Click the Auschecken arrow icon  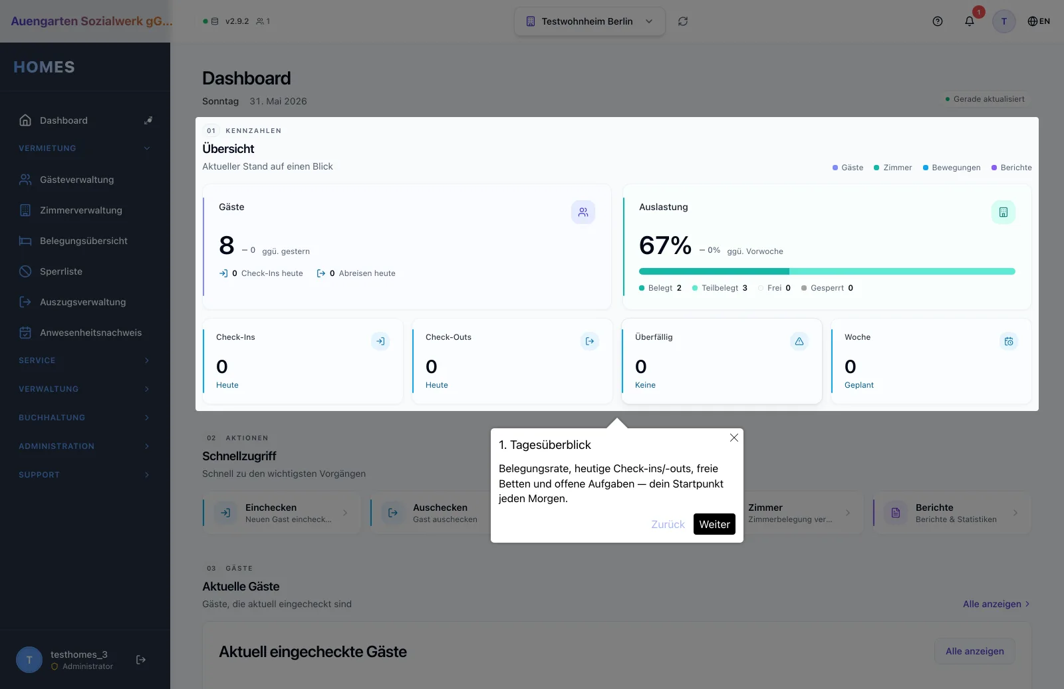393,513
